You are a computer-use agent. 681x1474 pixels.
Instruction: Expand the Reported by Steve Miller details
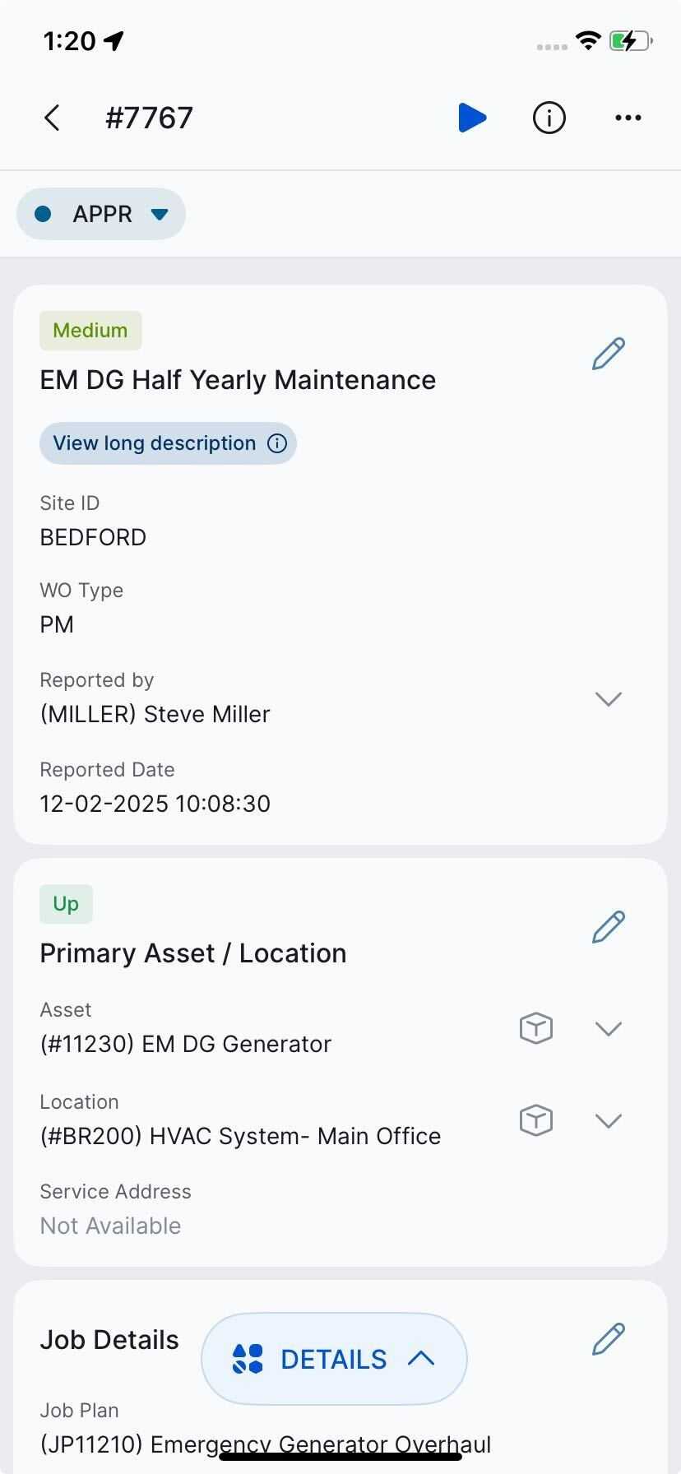(608, 699)
